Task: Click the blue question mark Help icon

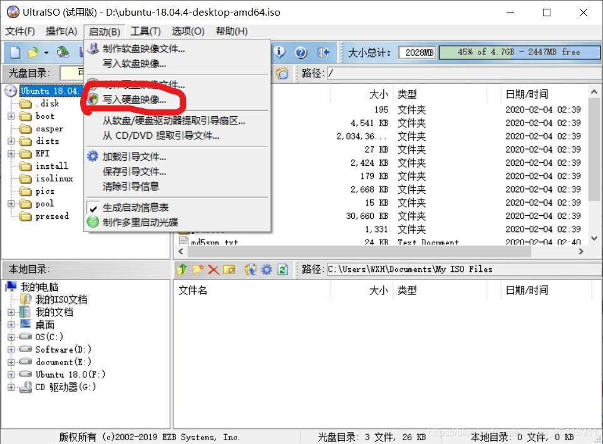Action: (x=301, y=53)
